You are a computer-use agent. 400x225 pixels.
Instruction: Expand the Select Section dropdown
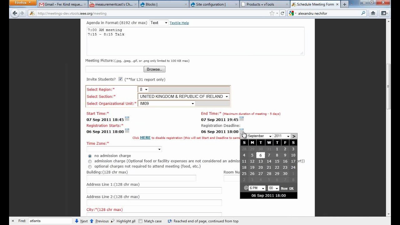click(184, 97)
